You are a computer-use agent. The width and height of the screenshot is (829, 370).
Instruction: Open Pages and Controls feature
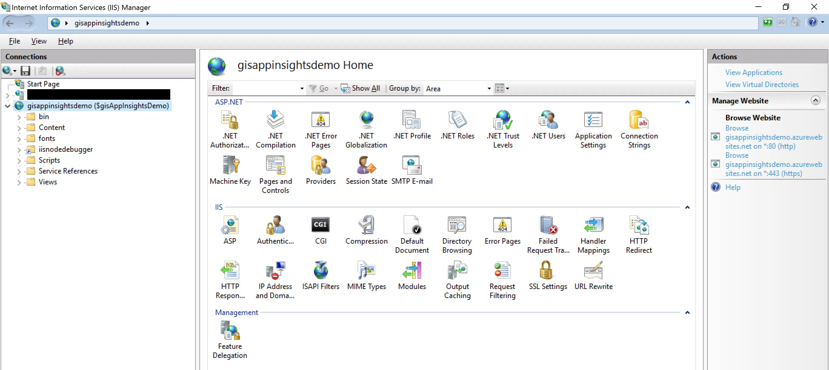click(x=275, y=175)
